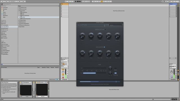Adjust the Global Amount groove slider

pyautogui.click(x=57, y=79)
